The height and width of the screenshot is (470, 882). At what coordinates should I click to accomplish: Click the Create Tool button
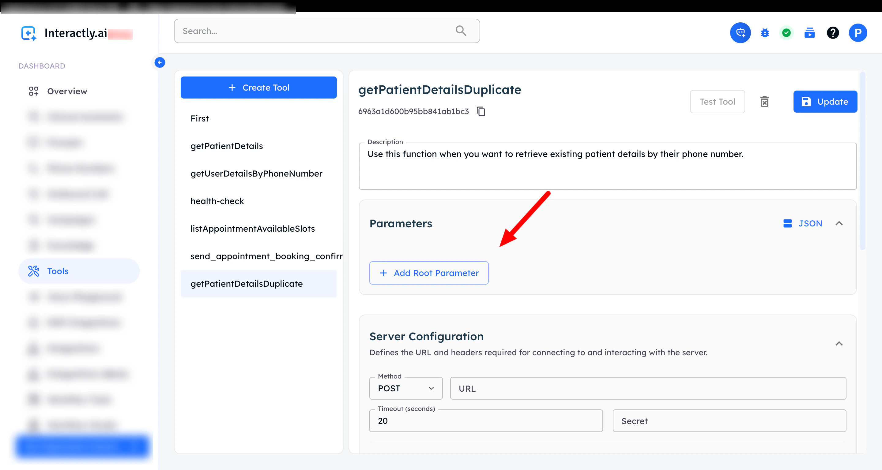coord(258,88)
